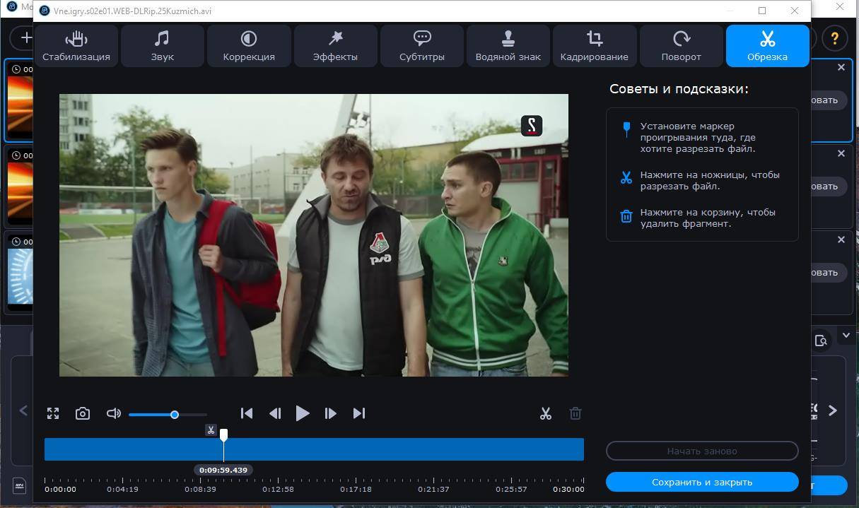This screenshot has height=508, width=859.
Task: Remove second file in main window list
Action: [x=841, y=153]
